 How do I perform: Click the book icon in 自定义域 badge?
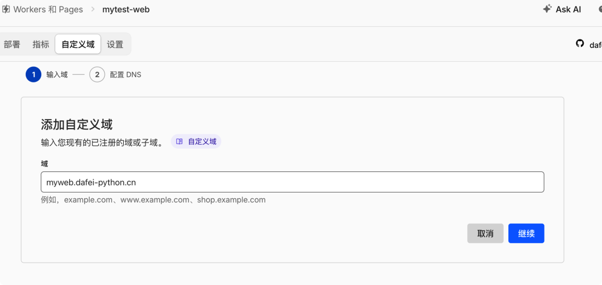coord(179,141)
